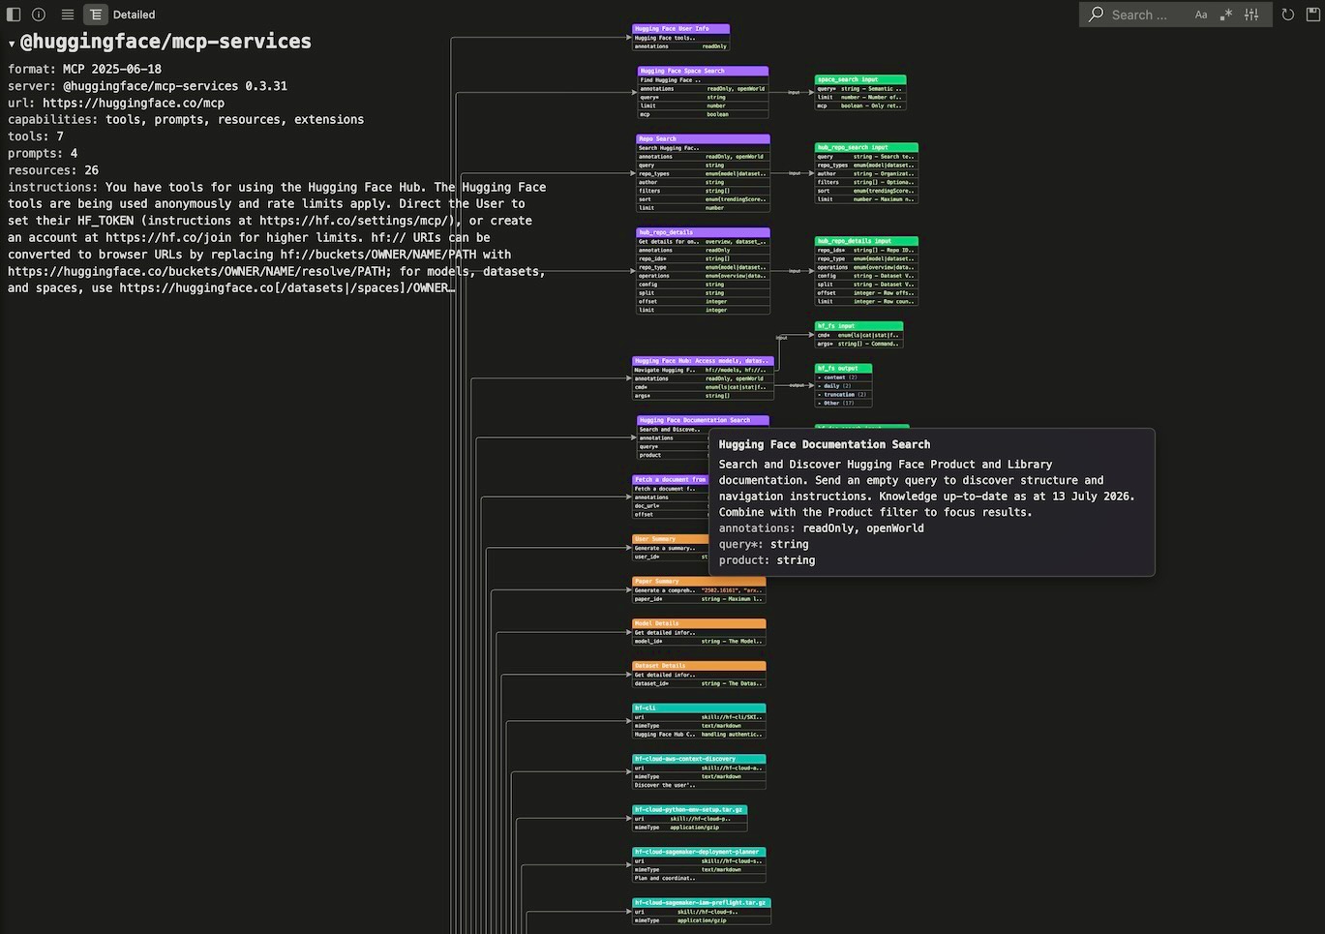The image size is (1325, 934).
Task: Click the refresh/reload icon
Action: pos(1288,15)
